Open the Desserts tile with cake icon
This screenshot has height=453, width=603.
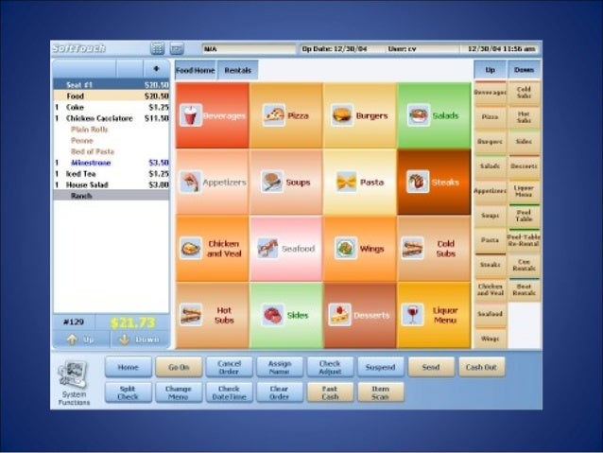tap(360, 315)
